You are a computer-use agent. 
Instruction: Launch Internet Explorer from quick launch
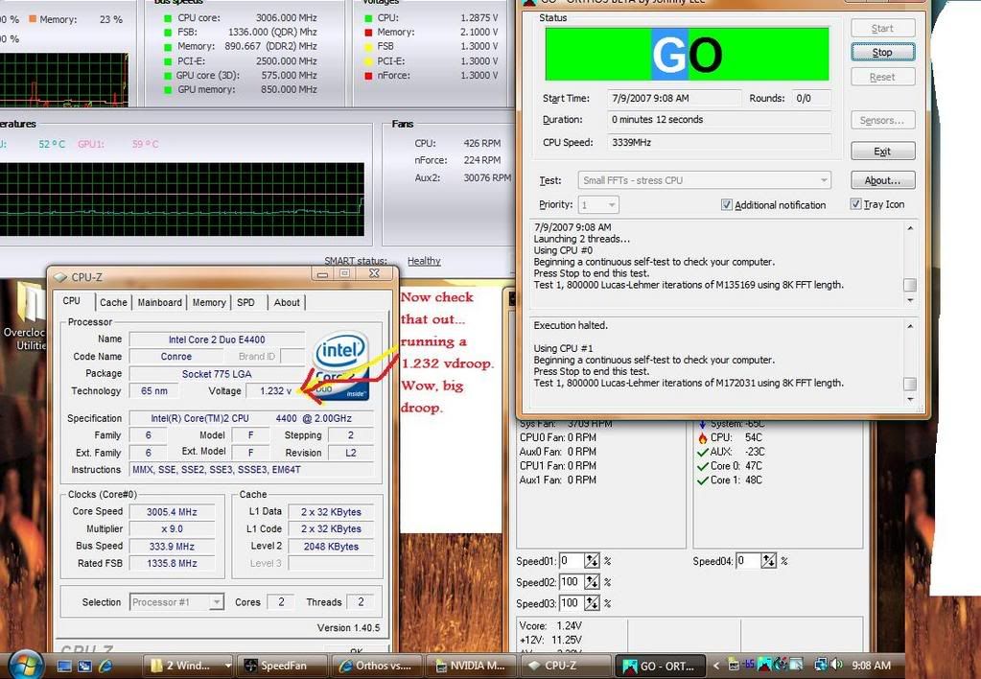105,666
